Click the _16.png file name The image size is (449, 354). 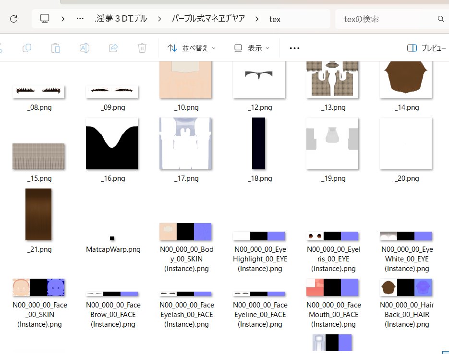point(113,178)
